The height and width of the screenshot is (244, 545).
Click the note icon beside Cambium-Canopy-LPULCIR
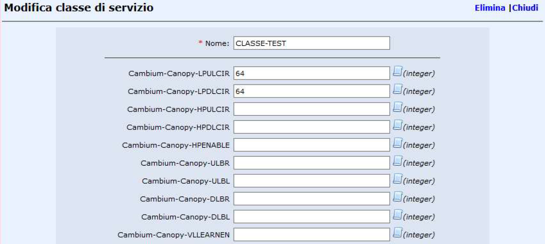397,72
